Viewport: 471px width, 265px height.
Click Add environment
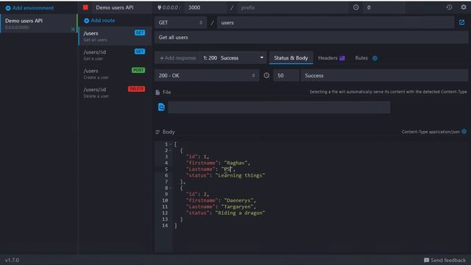(x=29, y=8)
